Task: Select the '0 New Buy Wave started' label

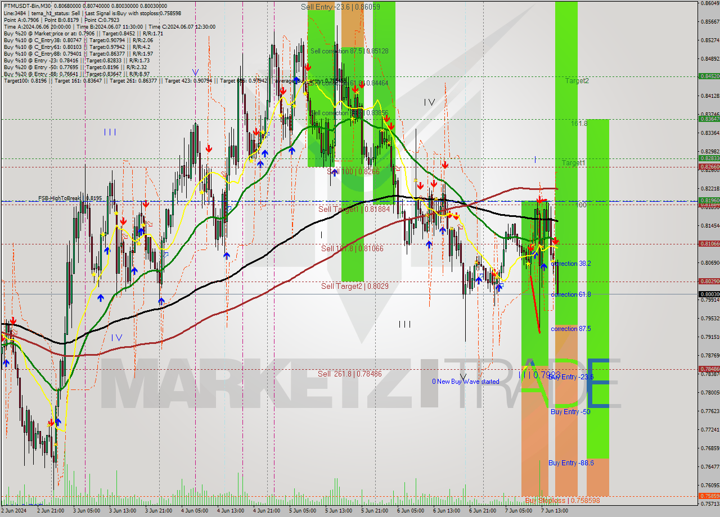Action: pos(465,382)
